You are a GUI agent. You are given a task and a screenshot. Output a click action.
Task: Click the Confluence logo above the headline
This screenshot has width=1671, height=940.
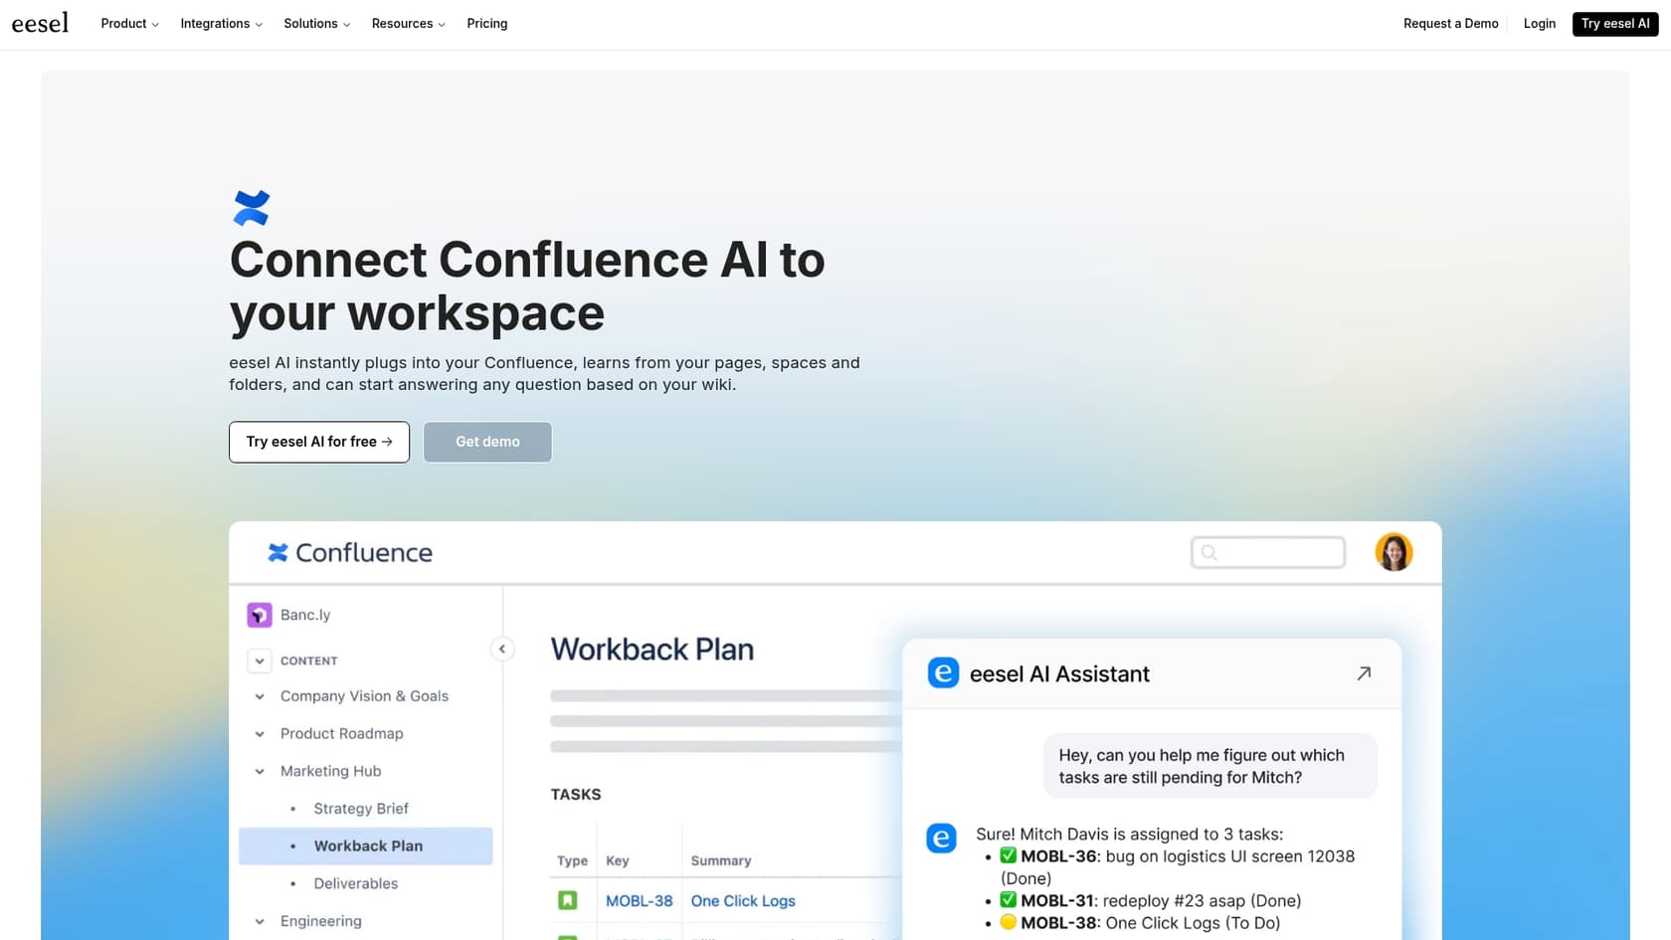point(251,208)
